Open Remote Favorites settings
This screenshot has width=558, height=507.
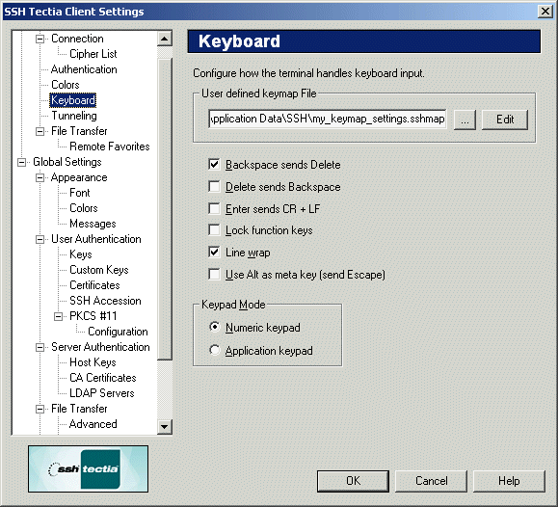click(110, 147)
